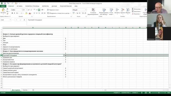Switch to the Insert (ВСТАВКА) tab

click(x=20, y=6)
